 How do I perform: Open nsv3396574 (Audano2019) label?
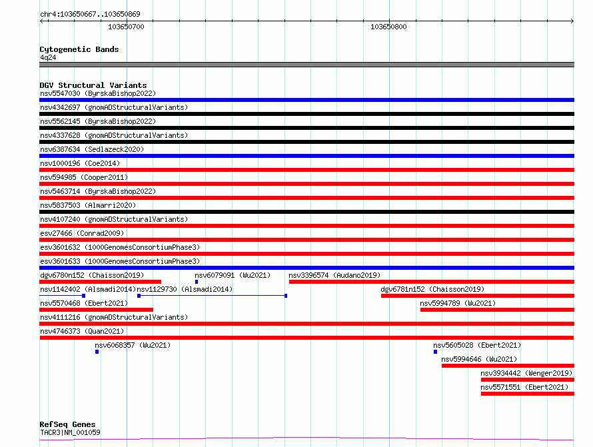[334, 275]
